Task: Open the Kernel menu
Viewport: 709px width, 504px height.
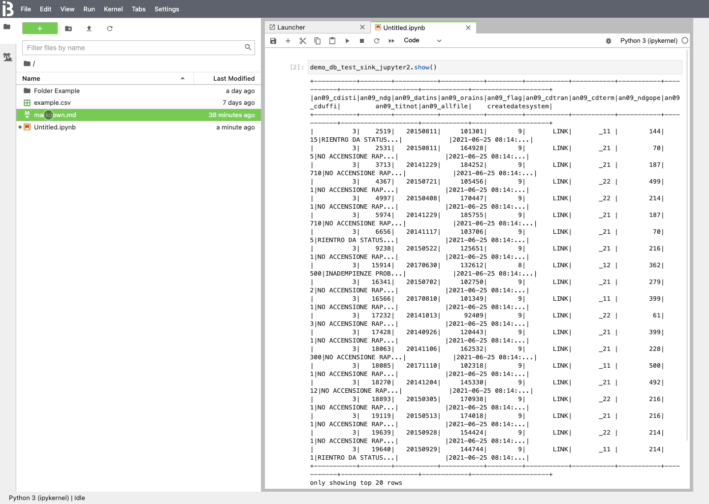Action: [x=113, y=9]
